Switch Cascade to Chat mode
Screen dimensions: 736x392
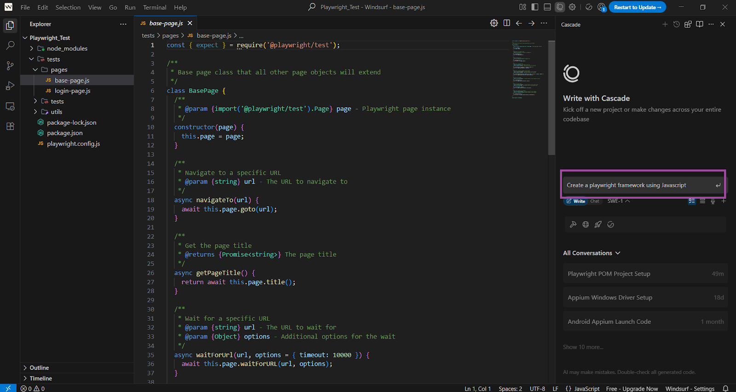pyautogui.click(x=594, y=201)
